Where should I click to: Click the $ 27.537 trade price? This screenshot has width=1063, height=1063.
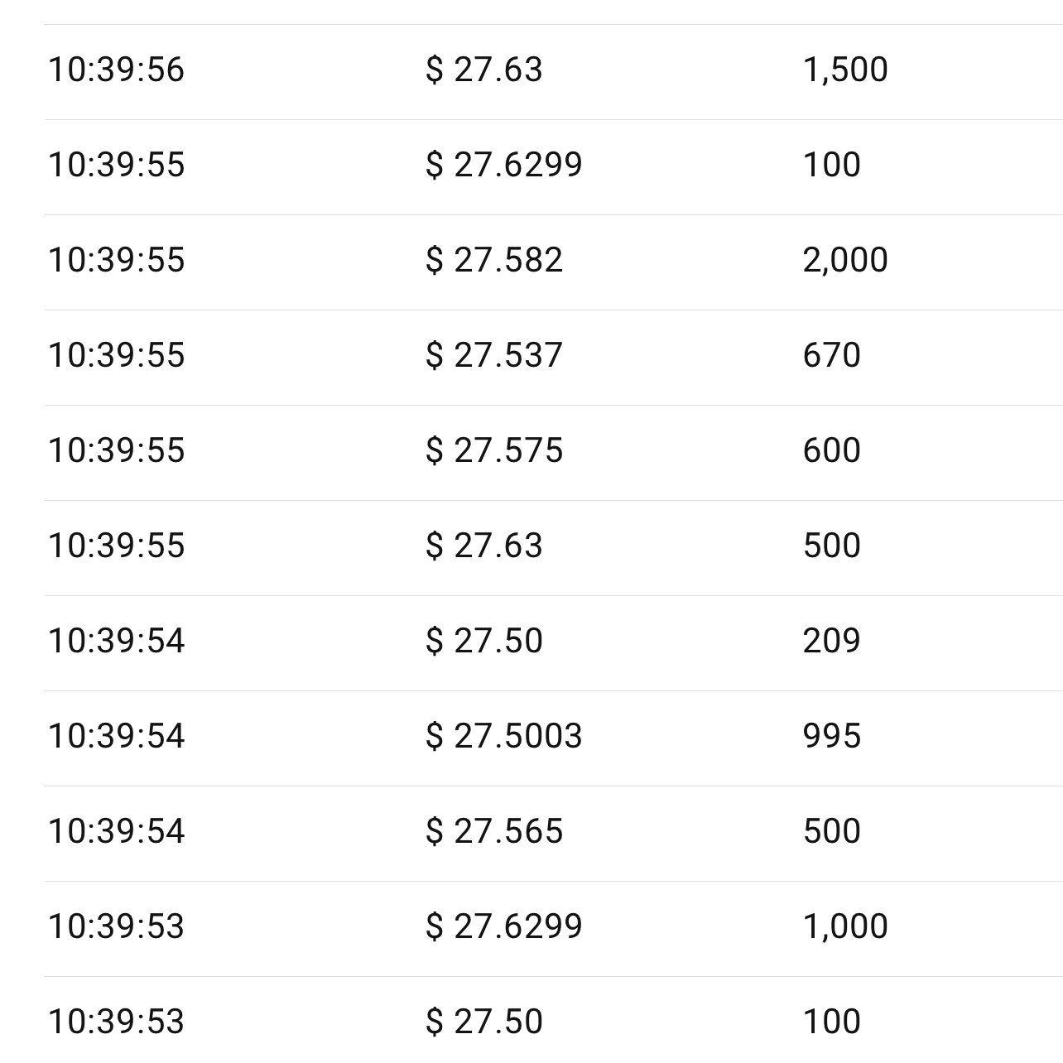click(494, 355)
